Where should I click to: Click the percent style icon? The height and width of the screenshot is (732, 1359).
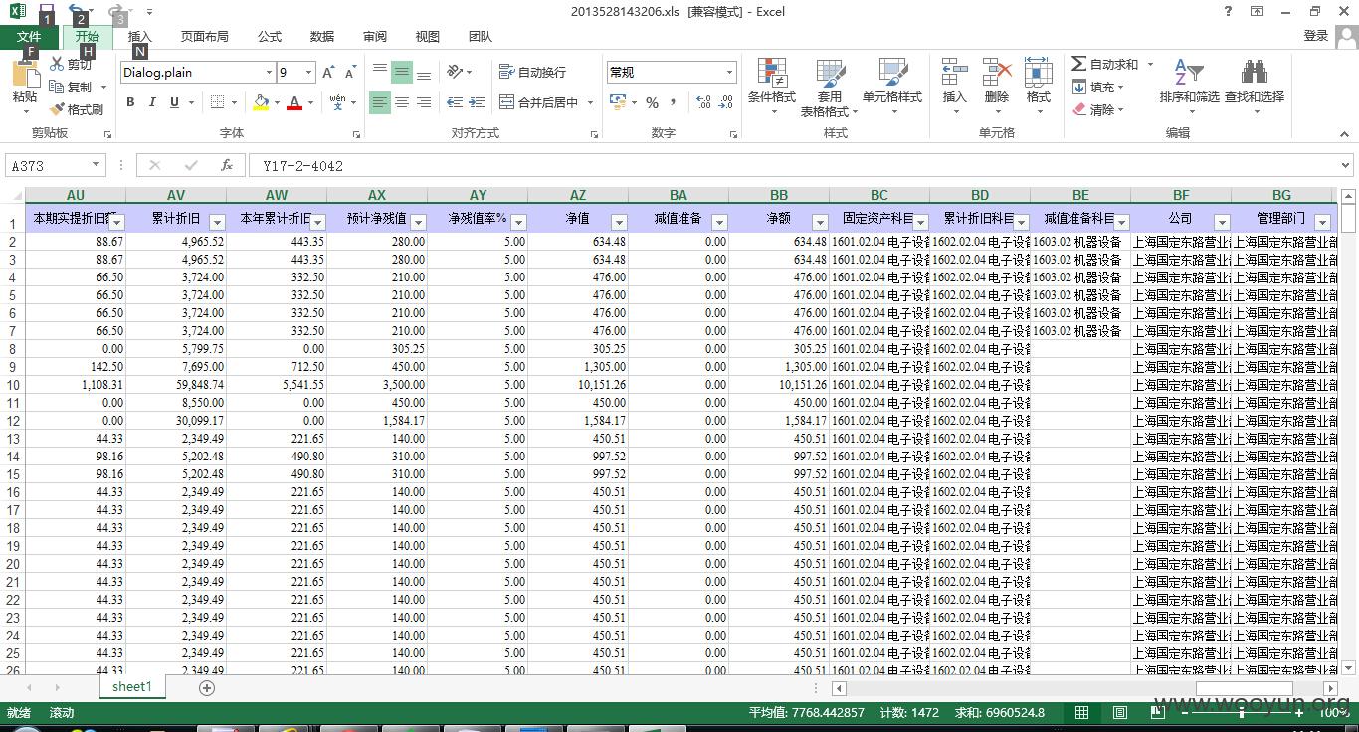tap(652, 102)
